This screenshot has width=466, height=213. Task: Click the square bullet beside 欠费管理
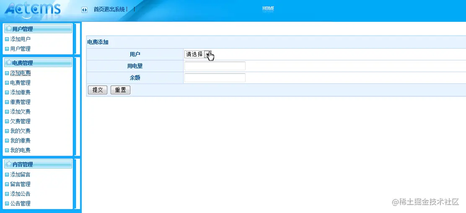click(x=7, y=121)
